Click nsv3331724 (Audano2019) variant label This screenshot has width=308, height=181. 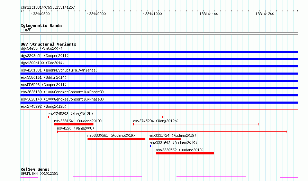pos(172,135)
